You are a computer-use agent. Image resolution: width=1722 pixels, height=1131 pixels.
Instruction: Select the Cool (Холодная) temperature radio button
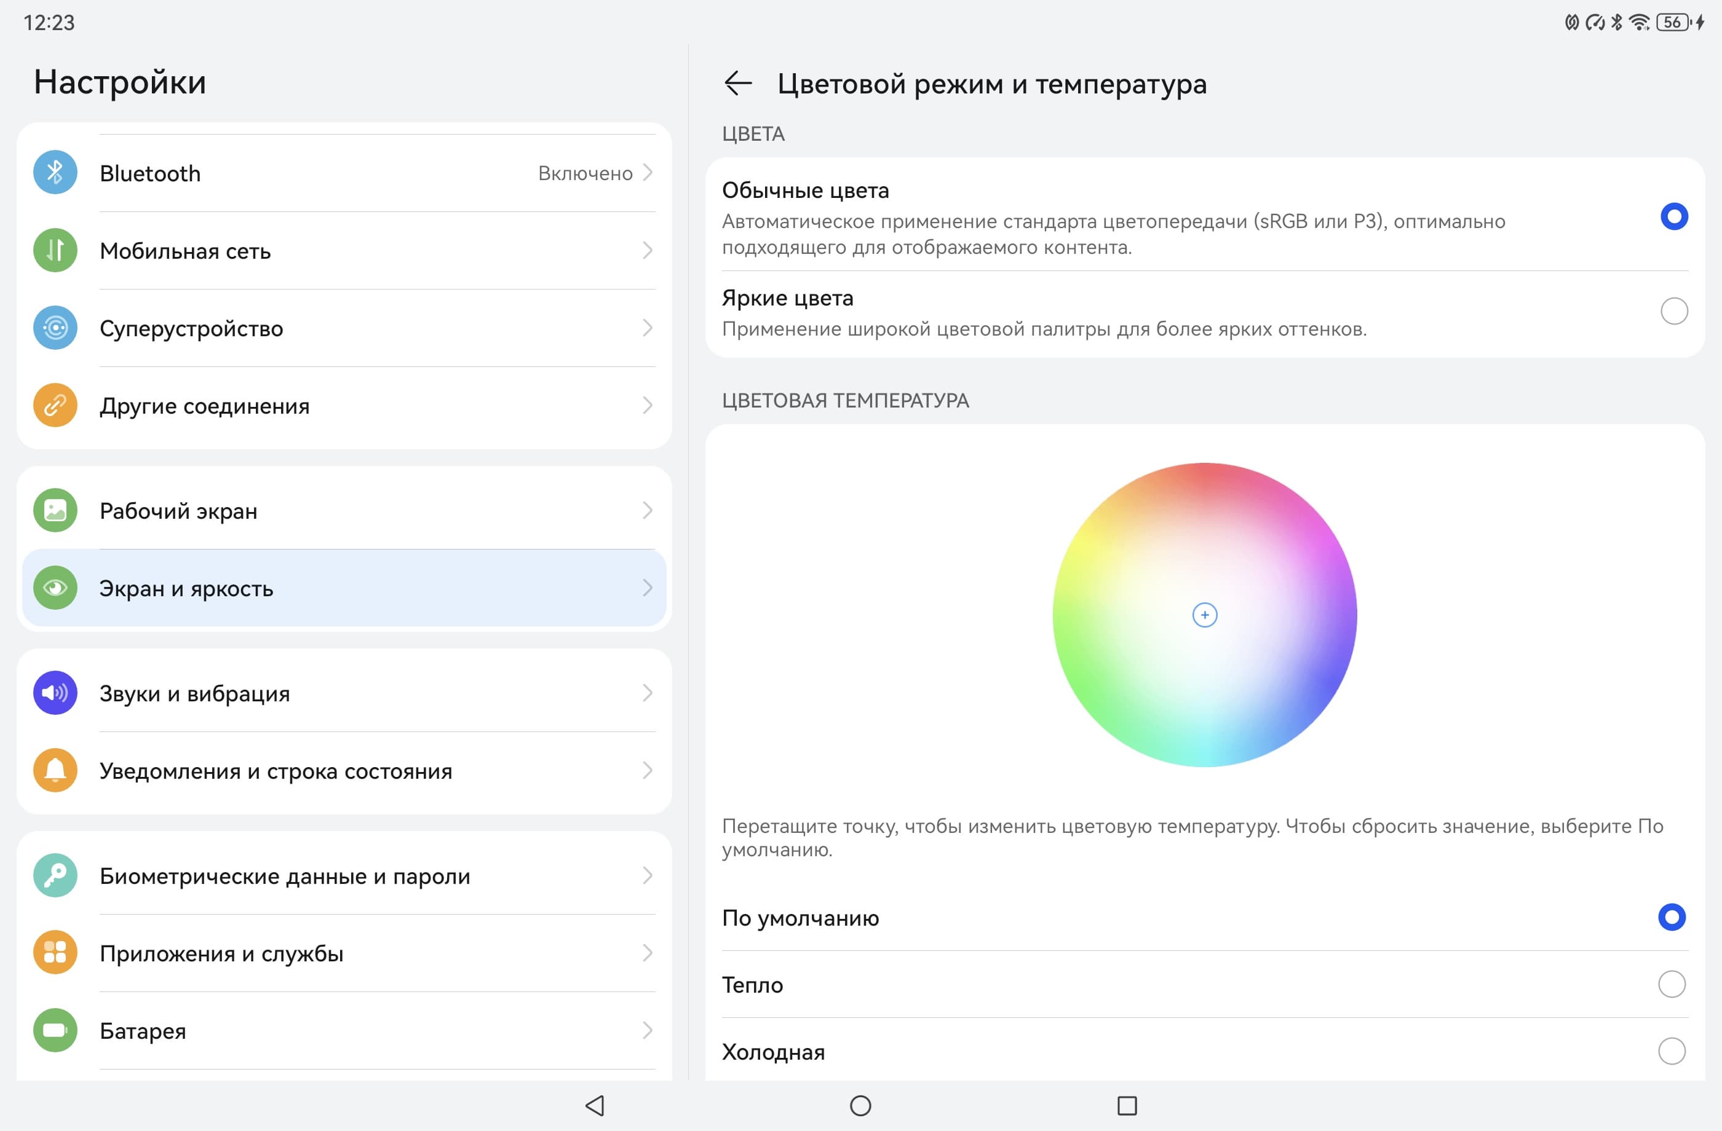1672,1050
